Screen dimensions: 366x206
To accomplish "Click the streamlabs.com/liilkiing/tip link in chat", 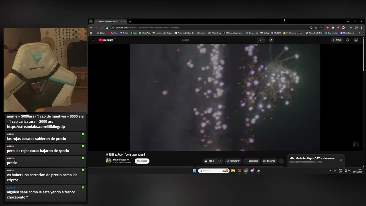I will (36, 127).
